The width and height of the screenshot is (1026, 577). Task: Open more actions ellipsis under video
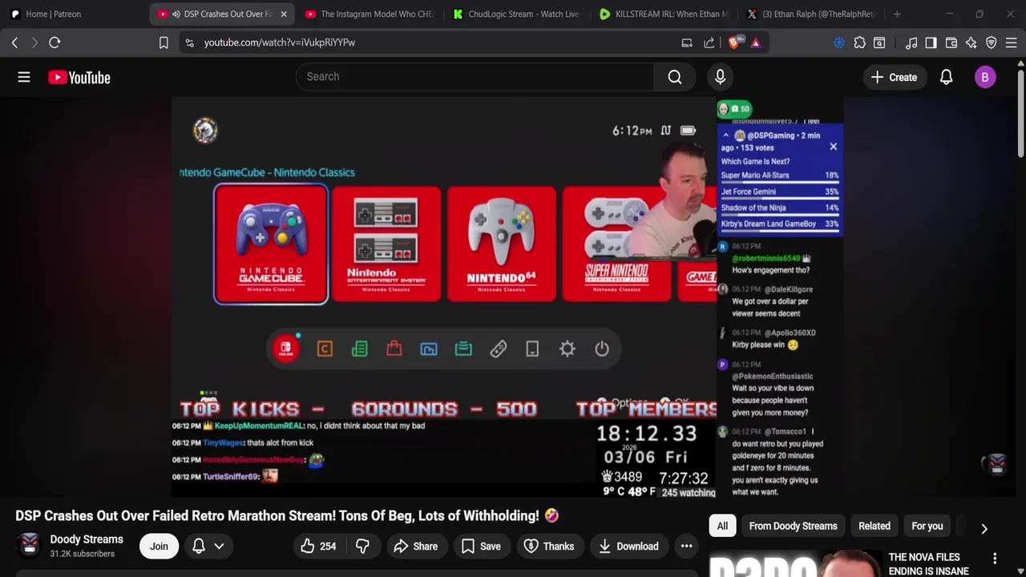tap(686, 547)
